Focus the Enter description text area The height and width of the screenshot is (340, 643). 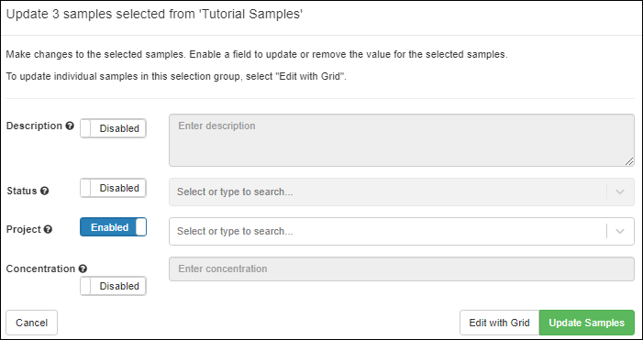click(x=402, y=140)
